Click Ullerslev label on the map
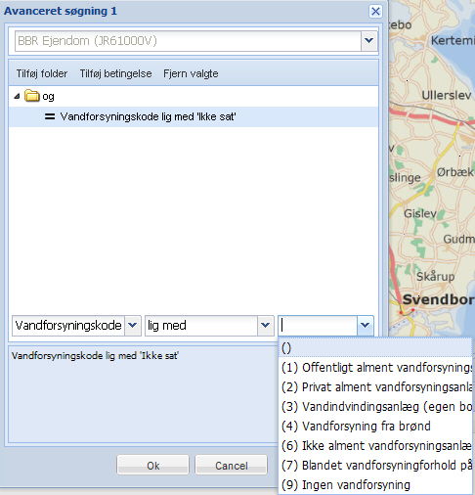This screenshot has height=495, width=475. coord(447,95)
